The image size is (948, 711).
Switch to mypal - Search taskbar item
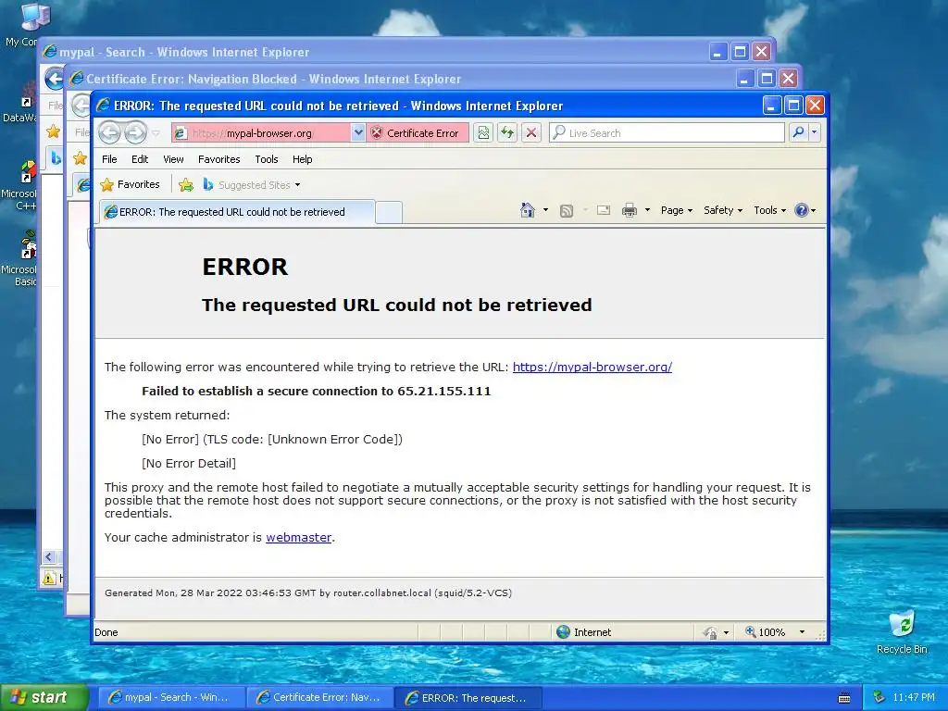click(x=170, y=697)
